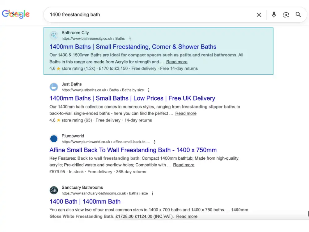Open Google Lens image search
Image resolution: width=309 pixels, height=232 pixels.
[x=286, y=15]
